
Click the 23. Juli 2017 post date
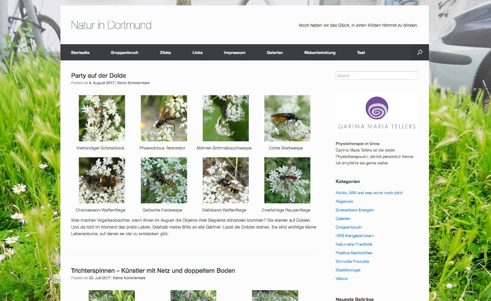(x=99, y=278)
